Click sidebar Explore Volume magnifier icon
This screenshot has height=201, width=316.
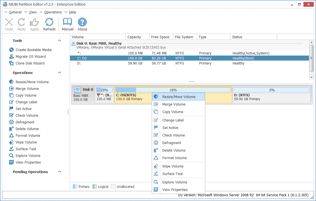pos(11,155)
